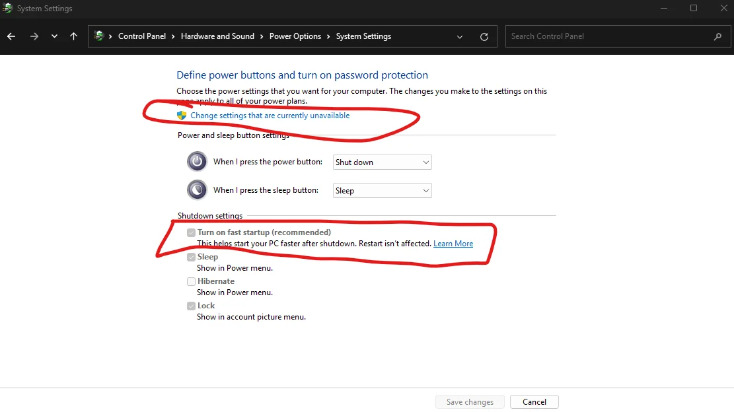Click the forward navigation arrow
734x412 pixels.
tap(34, 36)
